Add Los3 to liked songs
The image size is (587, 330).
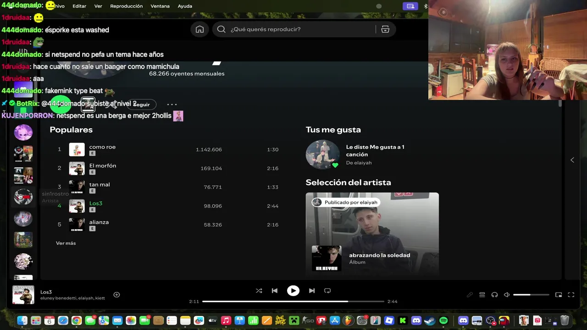point(116,295)
